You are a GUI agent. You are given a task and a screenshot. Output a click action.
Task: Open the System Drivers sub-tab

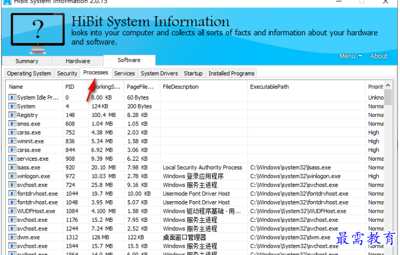pyautogui.click(x=159, y=74)
